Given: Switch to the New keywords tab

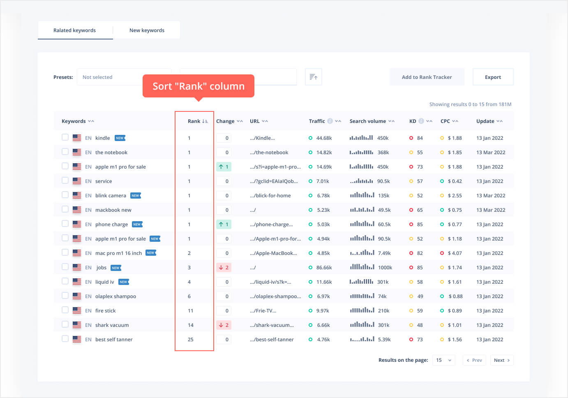Looking at the screenshot, I should tap(147, 30).
